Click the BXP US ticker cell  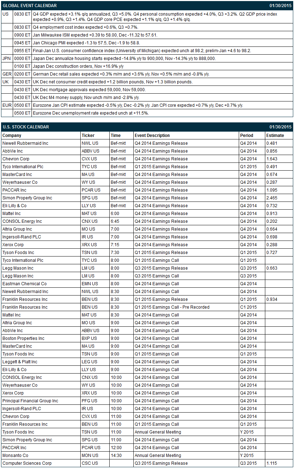click(x=95, y=338)
